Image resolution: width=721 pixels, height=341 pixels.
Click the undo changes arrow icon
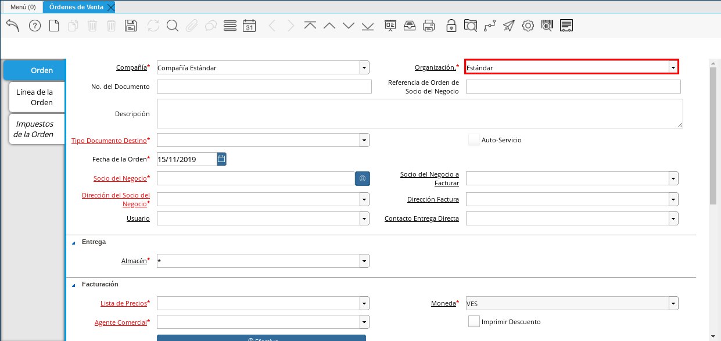(13, 26)
